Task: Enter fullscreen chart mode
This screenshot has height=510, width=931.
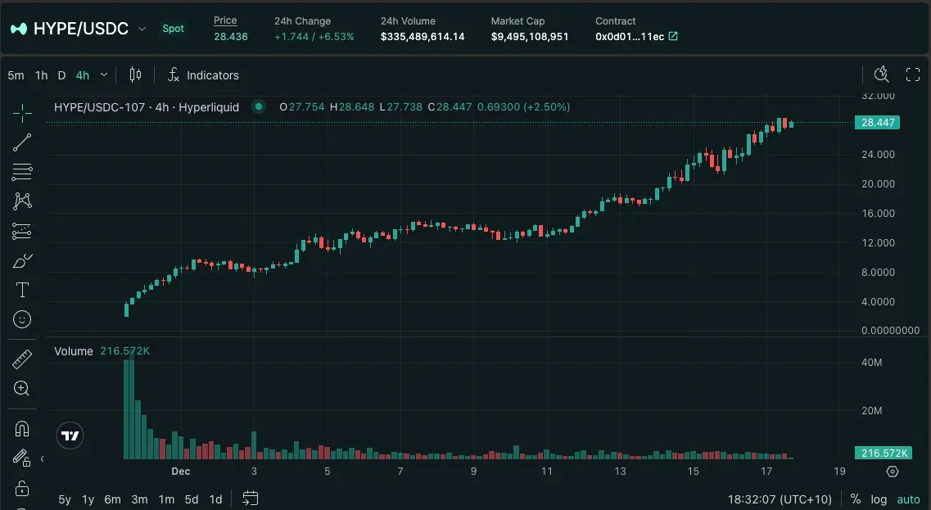Action: 913,74
